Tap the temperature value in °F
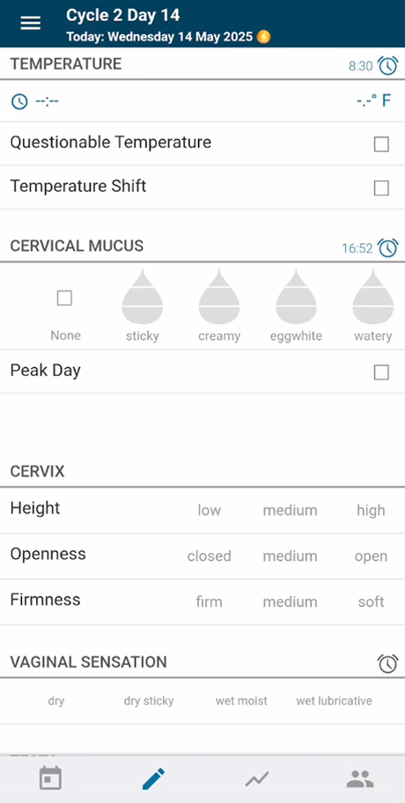405x803 pixels. coord(374,100)
